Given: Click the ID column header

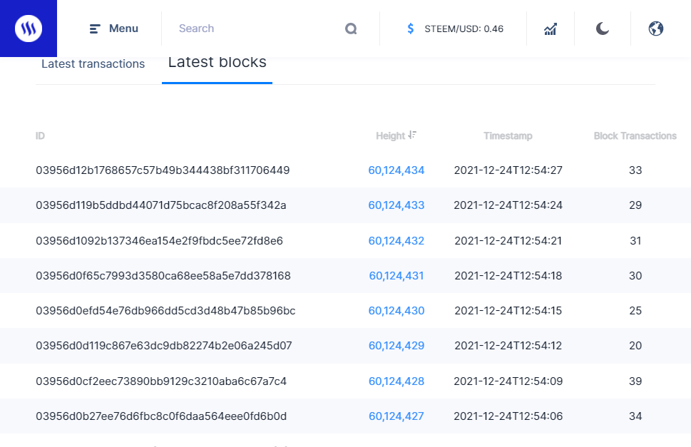Looking at the screenshot, I should point(40,135).
